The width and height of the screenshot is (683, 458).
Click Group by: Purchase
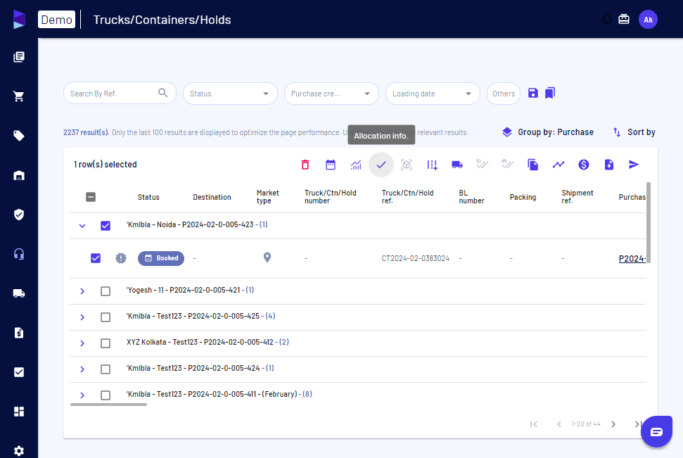point(548,132)
